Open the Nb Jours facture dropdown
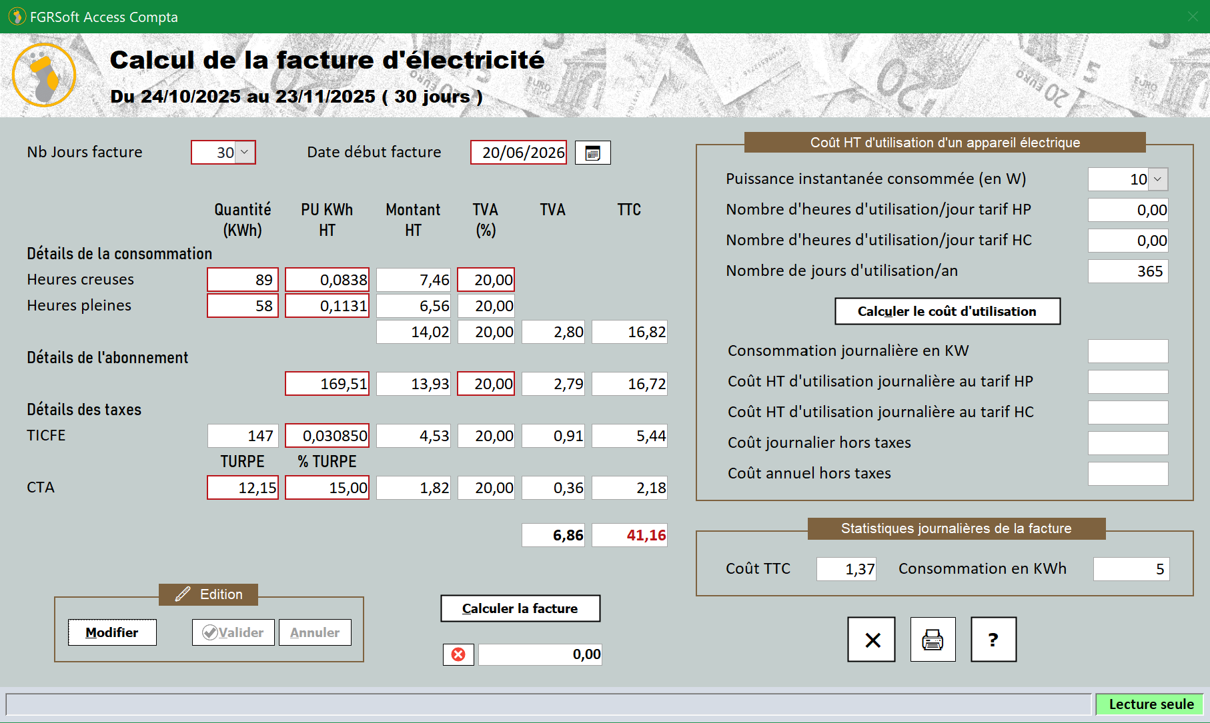Image resolution: width=1210 pixels, height=723 pixels. (x=244, y=153)
